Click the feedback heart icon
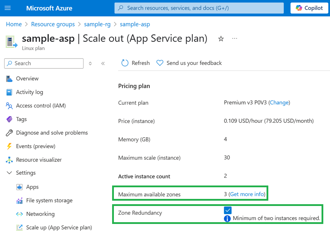The width and height of the screenshot is (330, 231). click(x=160, y=63)
